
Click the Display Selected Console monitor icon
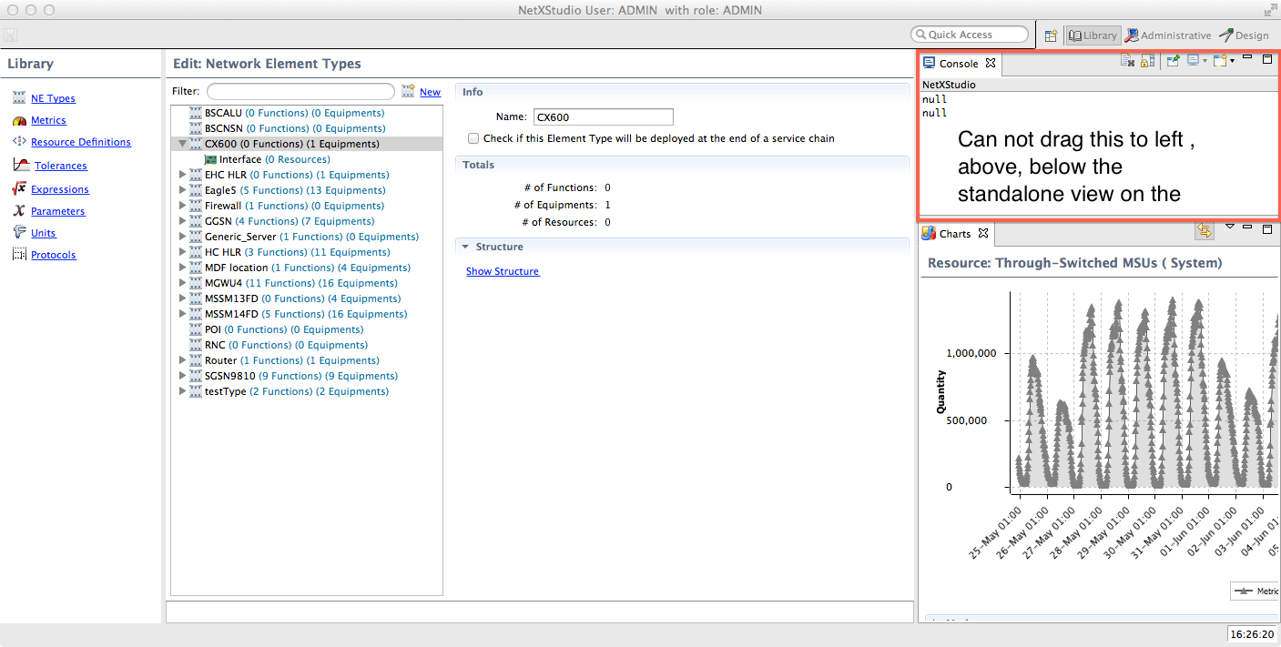(x=1193, y=61)
